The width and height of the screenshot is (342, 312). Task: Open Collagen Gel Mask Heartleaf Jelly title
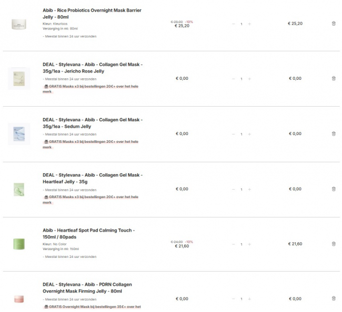tap(92, 178)
